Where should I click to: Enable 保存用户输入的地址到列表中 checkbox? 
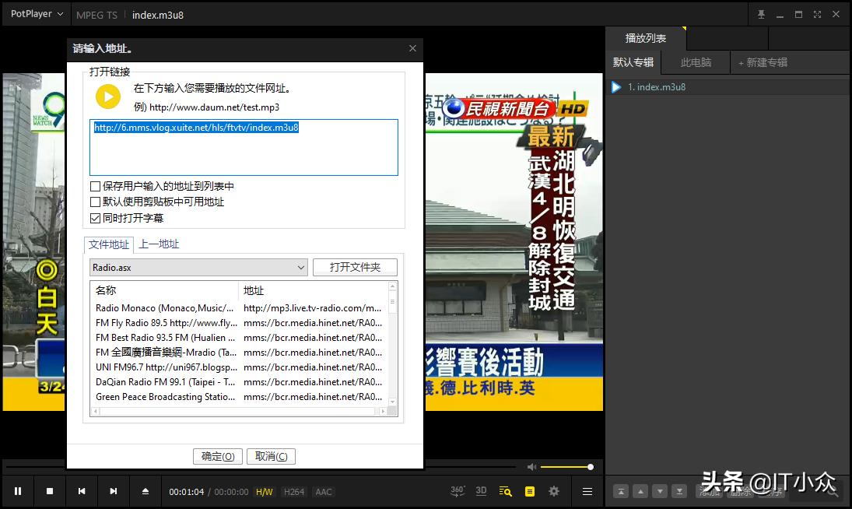[x=96, y=187]
